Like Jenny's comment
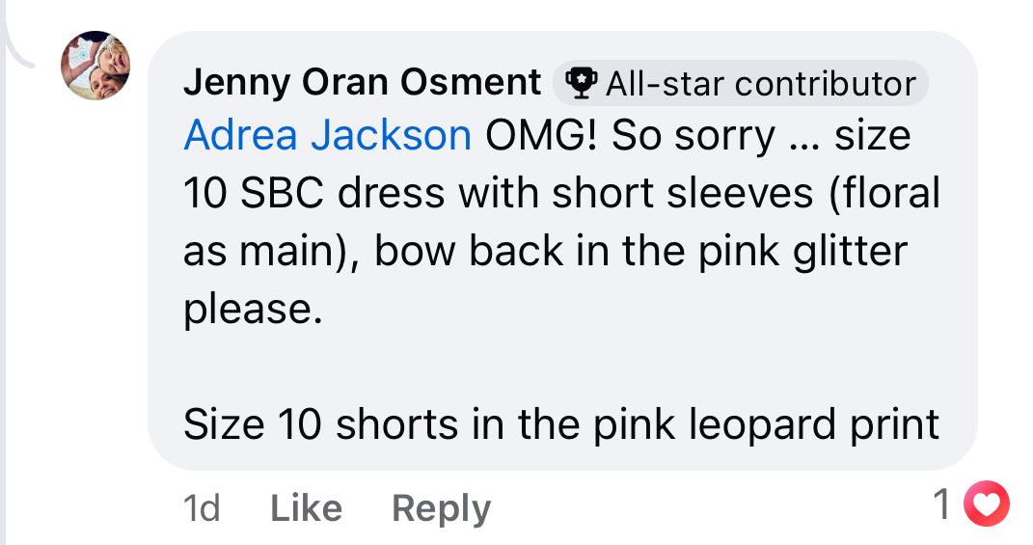The height and width of the screenshot is (545, 1033). tap(306, 507)
